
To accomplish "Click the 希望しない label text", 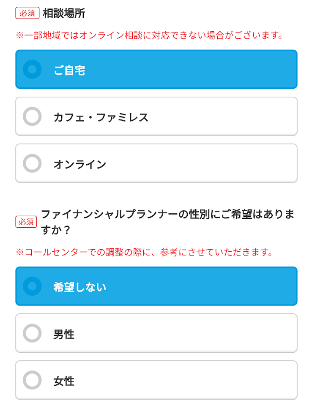I will coord(79,287).
